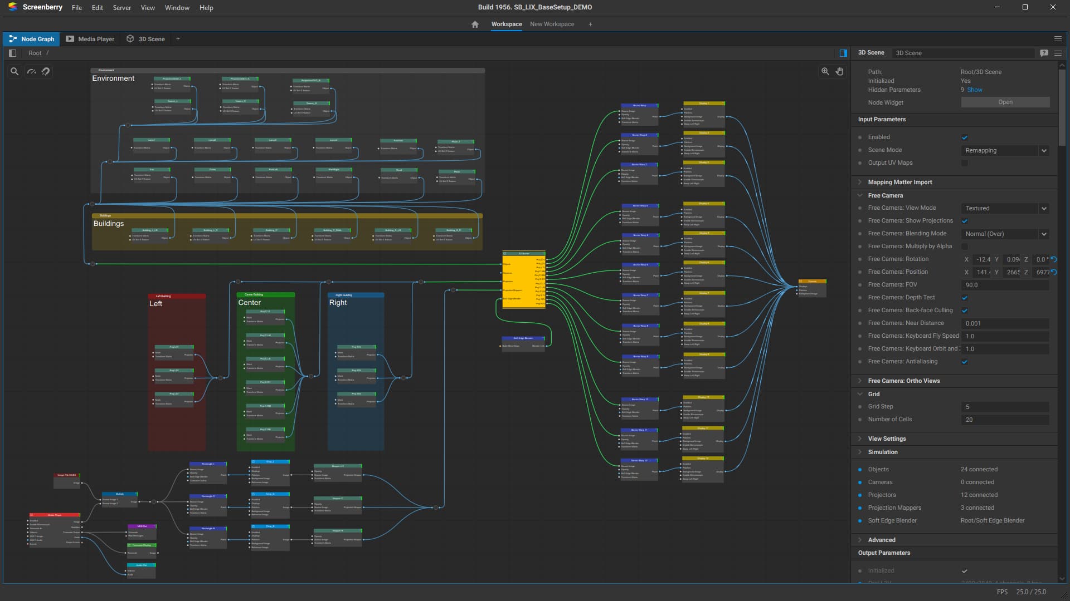Open the Server menu
Image resolution: width=1070 pixels, height=601 pixels.
[121, 8]
